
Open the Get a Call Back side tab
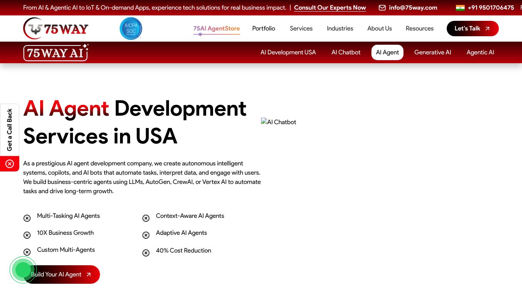pos(10,130)
